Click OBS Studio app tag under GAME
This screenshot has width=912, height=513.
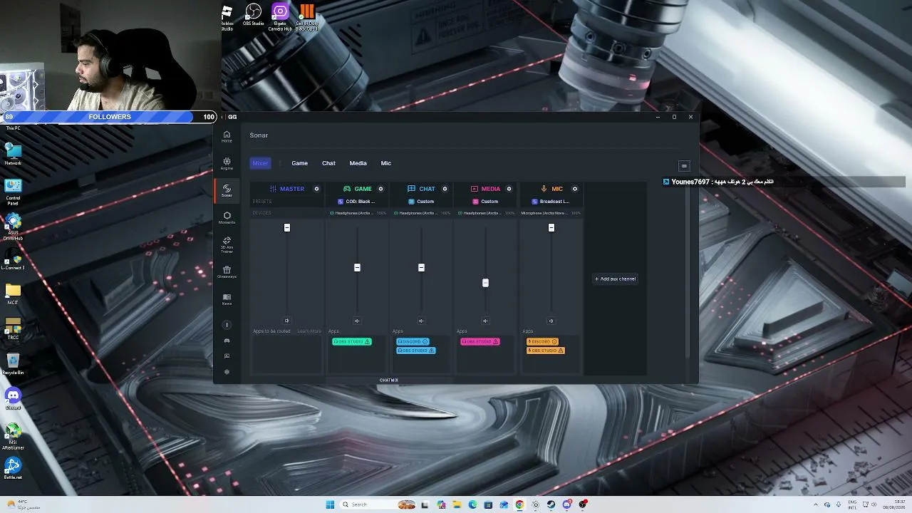click(351, 342)
